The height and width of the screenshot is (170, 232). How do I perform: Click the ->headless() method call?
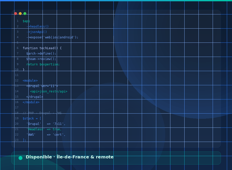pyautogui.click(x=37, y=27)
